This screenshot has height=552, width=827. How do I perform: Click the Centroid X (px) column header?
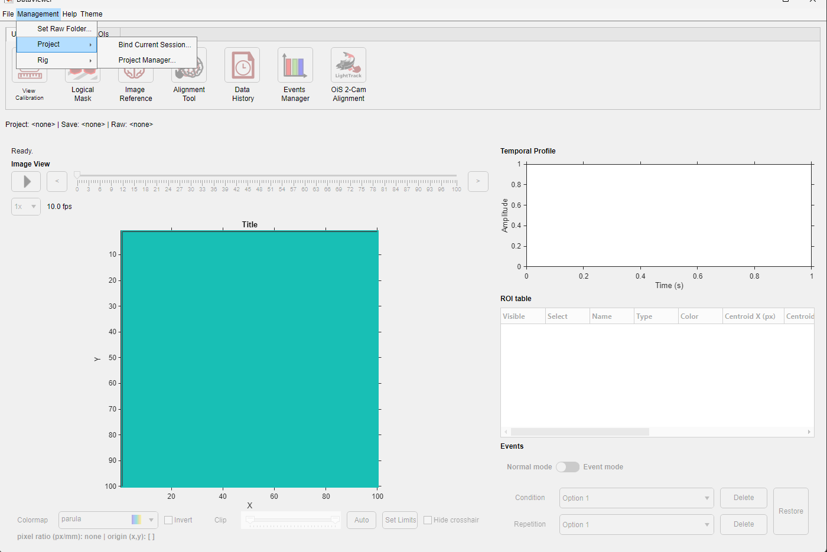point(753,316)
